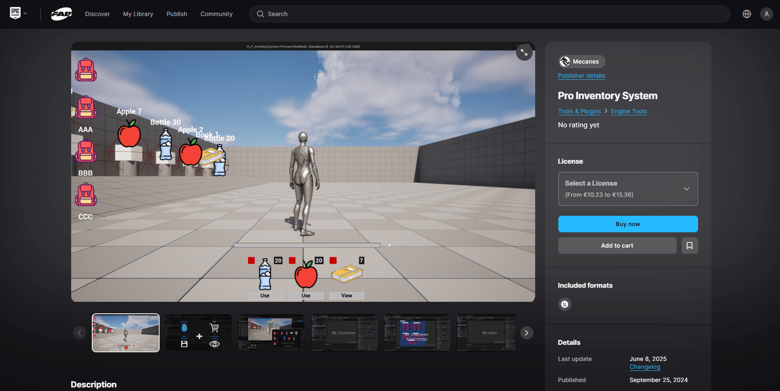The height and width of the screenshot is (391, 780).
Task: Open the Discover menu
Action: (97, 14)
